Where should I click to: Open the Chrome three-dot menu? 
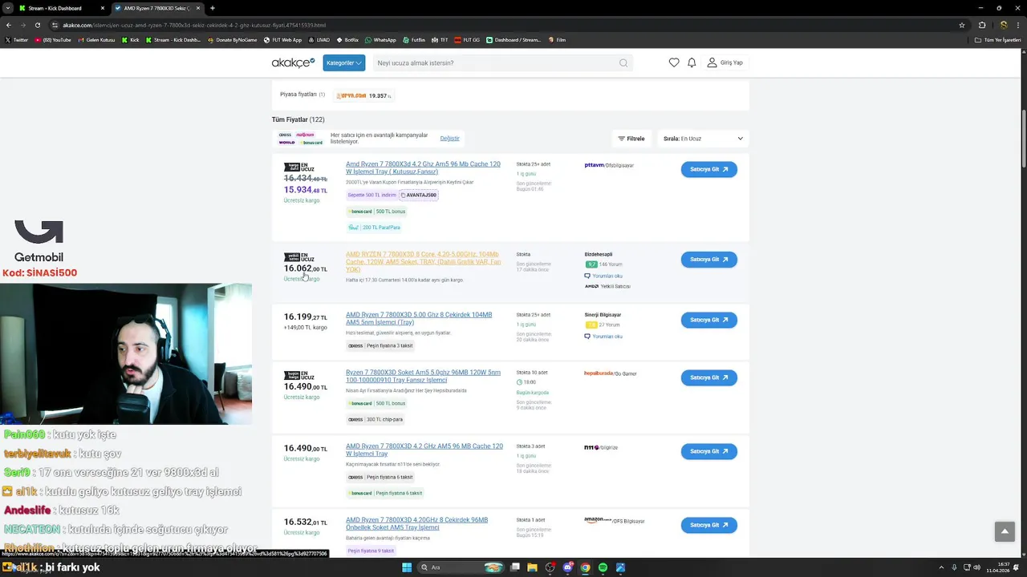click(1018, 25)
